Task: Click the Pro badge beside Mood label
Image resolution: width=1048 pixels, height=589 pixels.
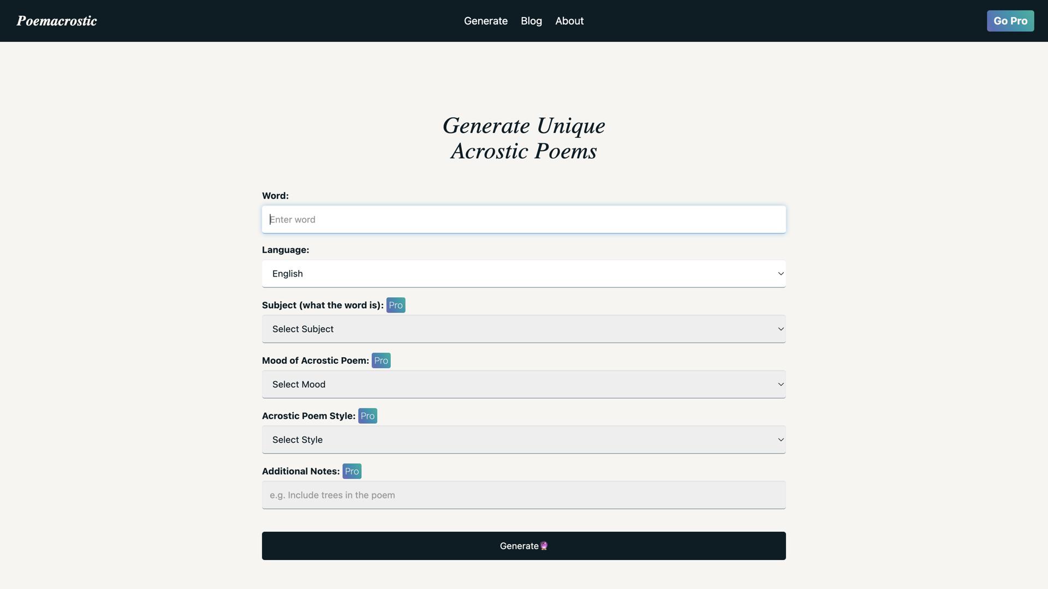Action: (x=381, y=360)
